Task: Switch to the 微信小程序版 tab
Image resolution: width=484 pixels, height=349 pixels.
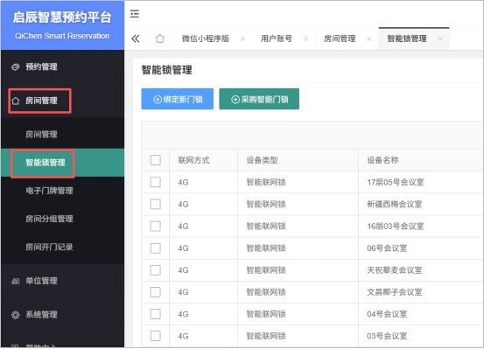Action: [206, 38]
